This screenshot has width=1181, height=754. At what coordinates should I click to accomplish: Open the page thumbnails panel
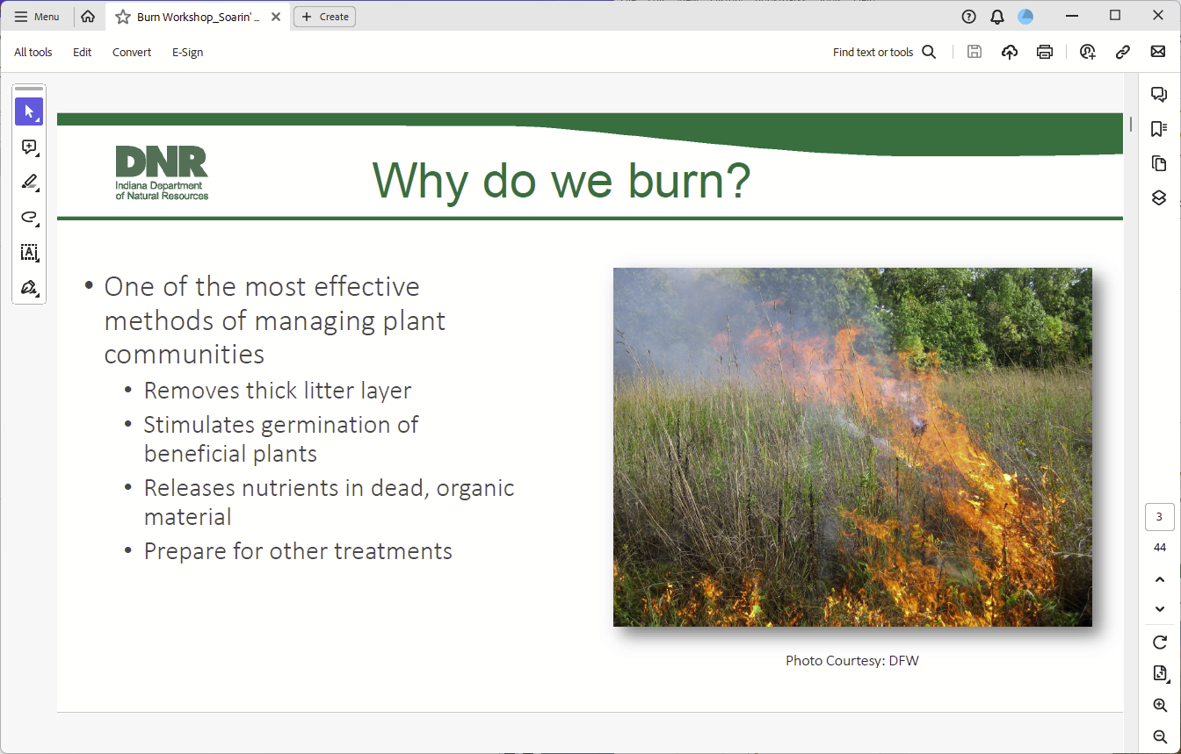[1159, 163]
